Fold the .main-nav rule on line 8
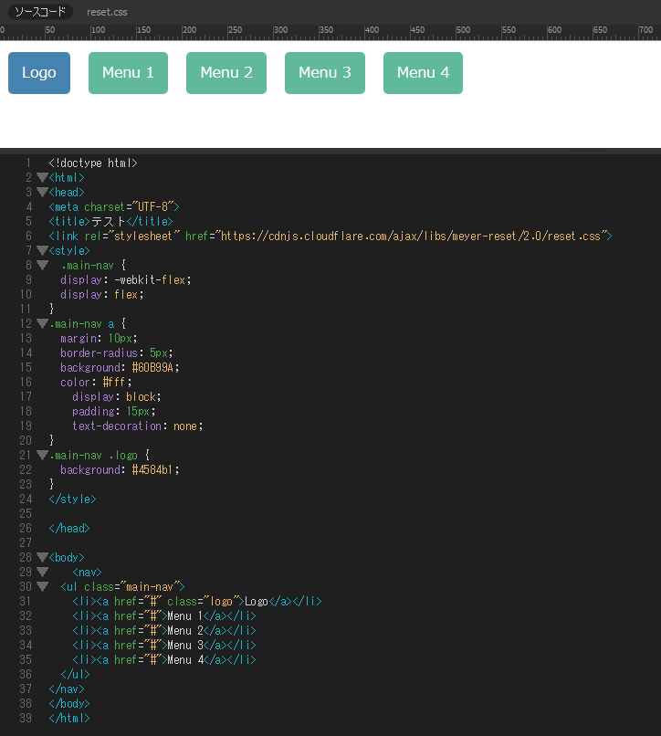The height and width of the screenshot is (736, 661). (x=42, y=265)
